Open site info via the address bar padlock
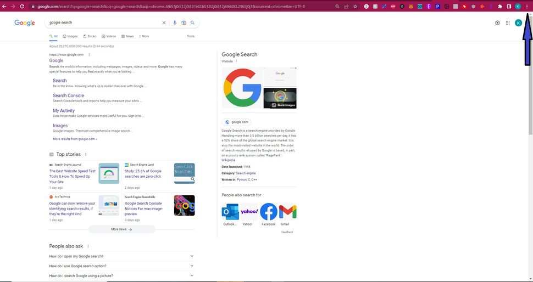Screen dimensions: 533x282 pyautogui.click(x=33, y=7)
